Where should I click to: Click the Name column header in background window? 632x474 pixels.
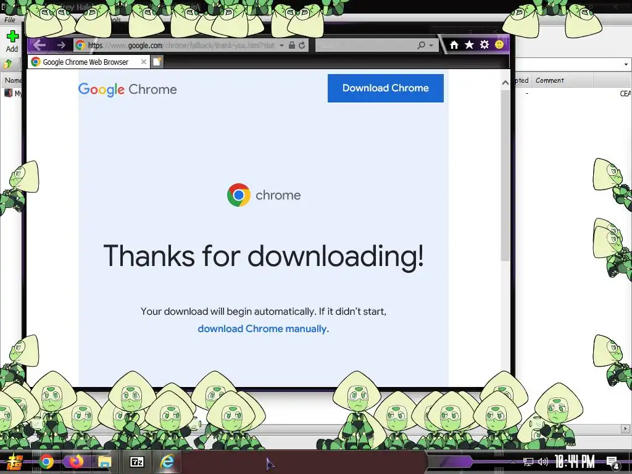click(x=13, y=80)
